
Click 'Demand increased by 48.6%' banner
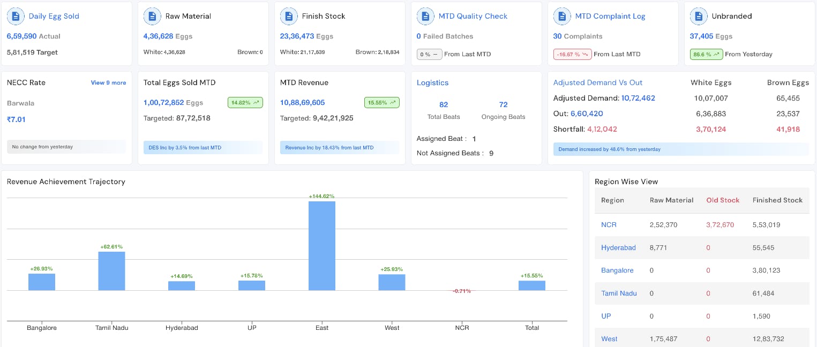click(x=681, y=149)
